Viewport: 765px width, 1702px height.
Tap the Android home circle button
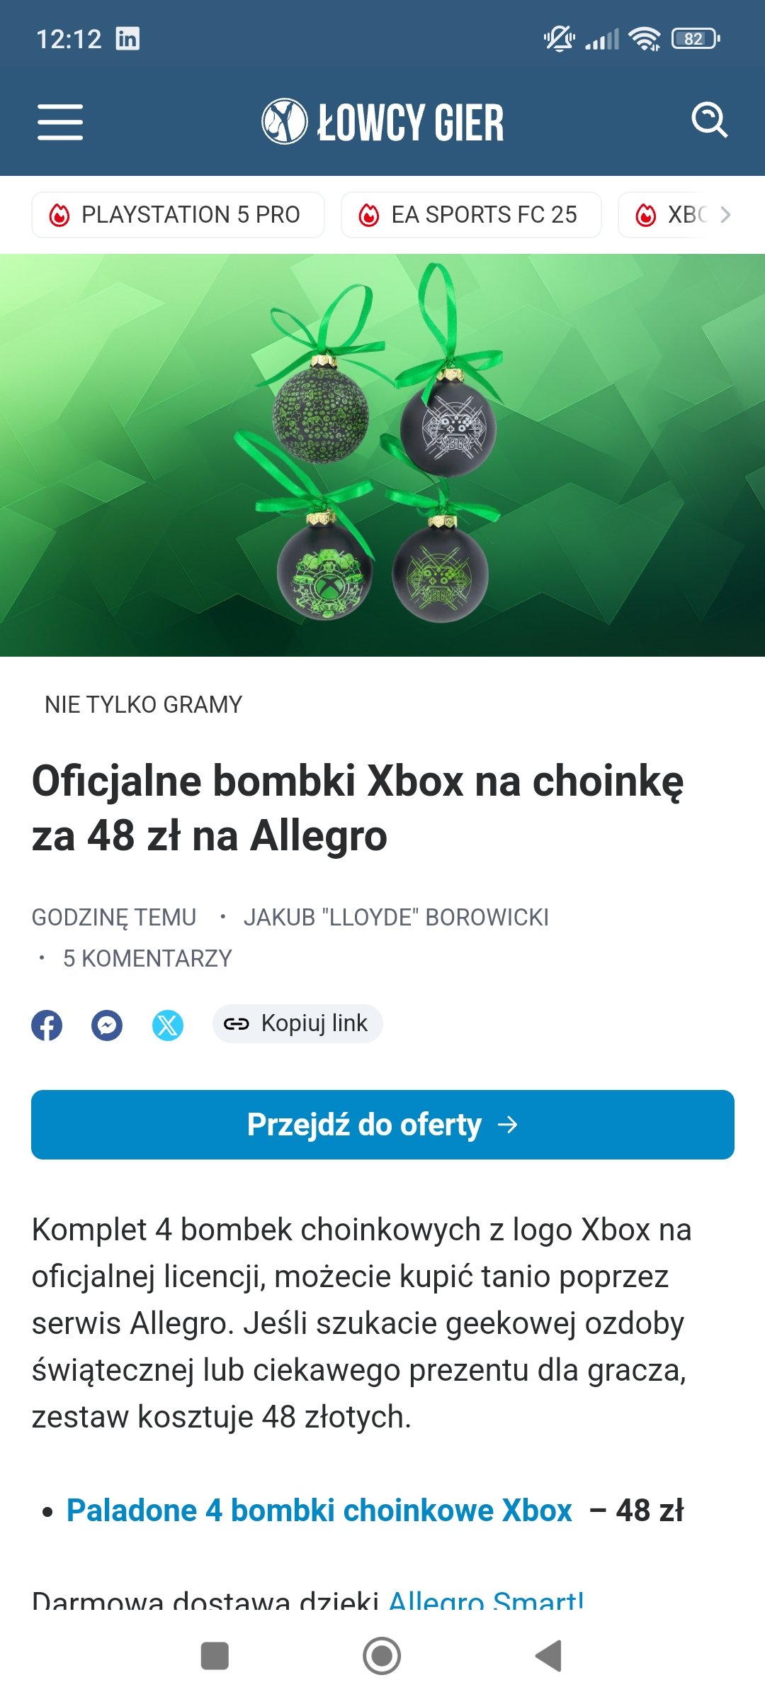tap(382, 1656)
